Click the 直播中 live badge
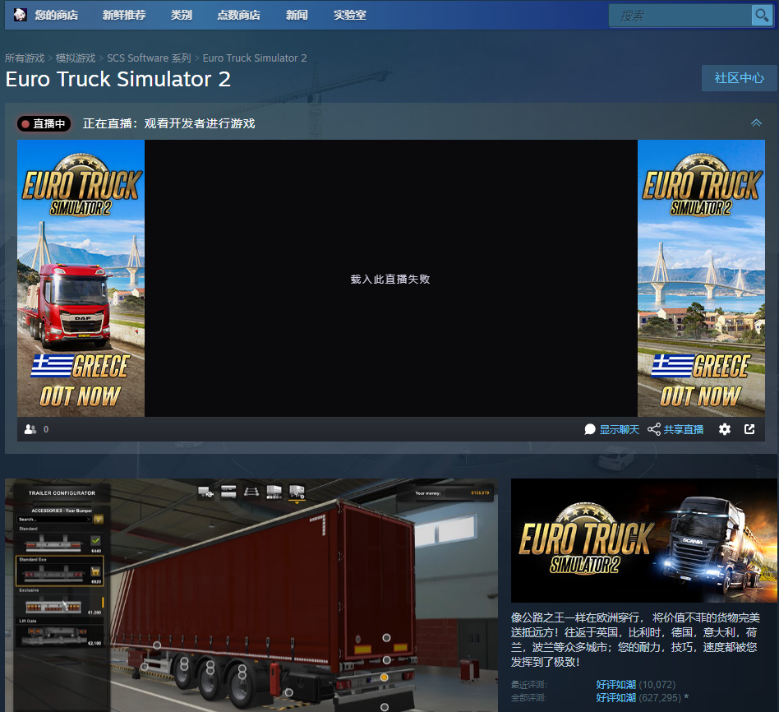Image resolution: width=779 pixels, height=712 pixels. coord(44,123)
